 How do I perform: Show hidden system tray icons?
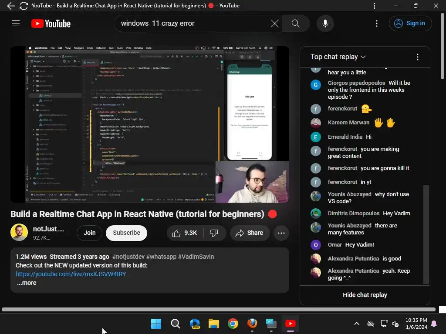tap(356, 324)
